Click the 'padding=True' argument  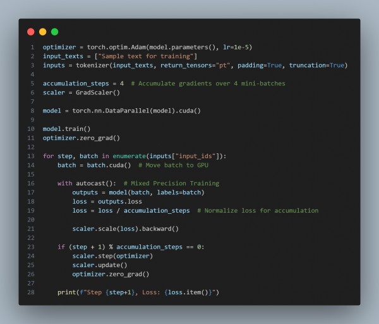[260, 65]
